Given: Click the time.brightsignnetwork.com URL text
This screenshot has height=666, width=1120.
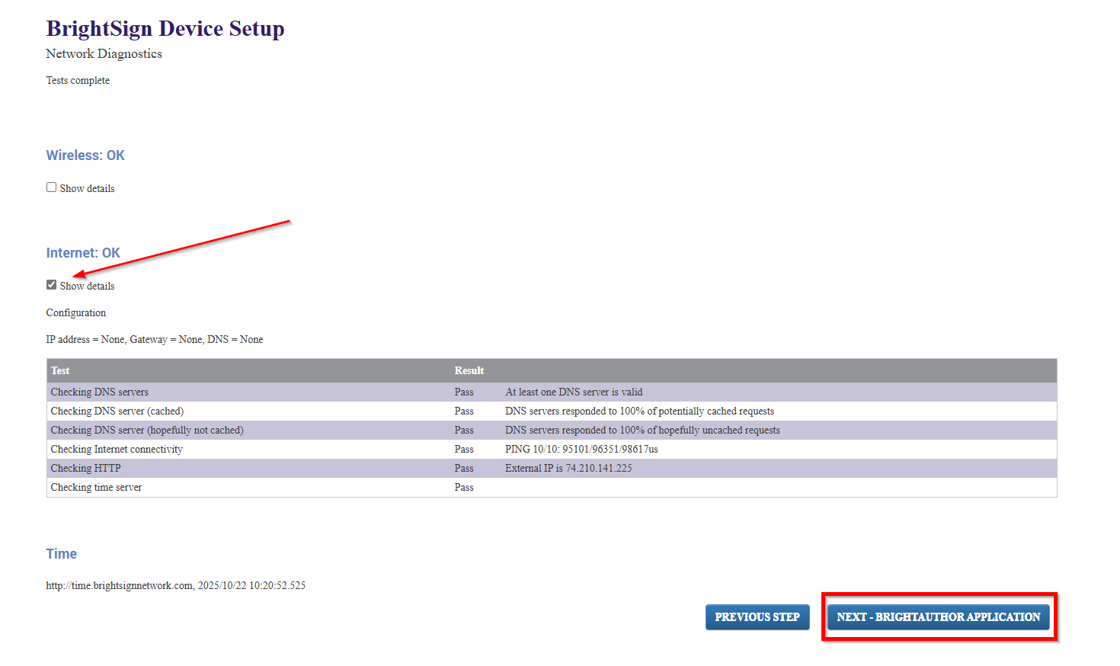Looking at the screenshot, I should click(120, 586).
